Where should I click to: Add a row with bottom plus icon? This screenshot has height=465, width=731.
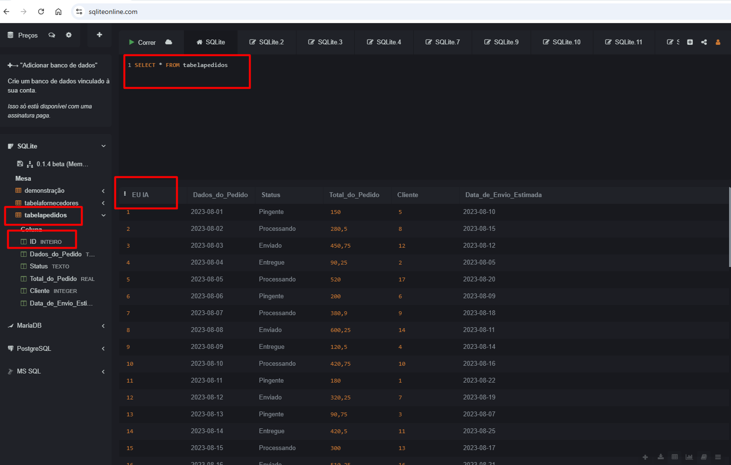pyautogui.click(x=645, y=457)
